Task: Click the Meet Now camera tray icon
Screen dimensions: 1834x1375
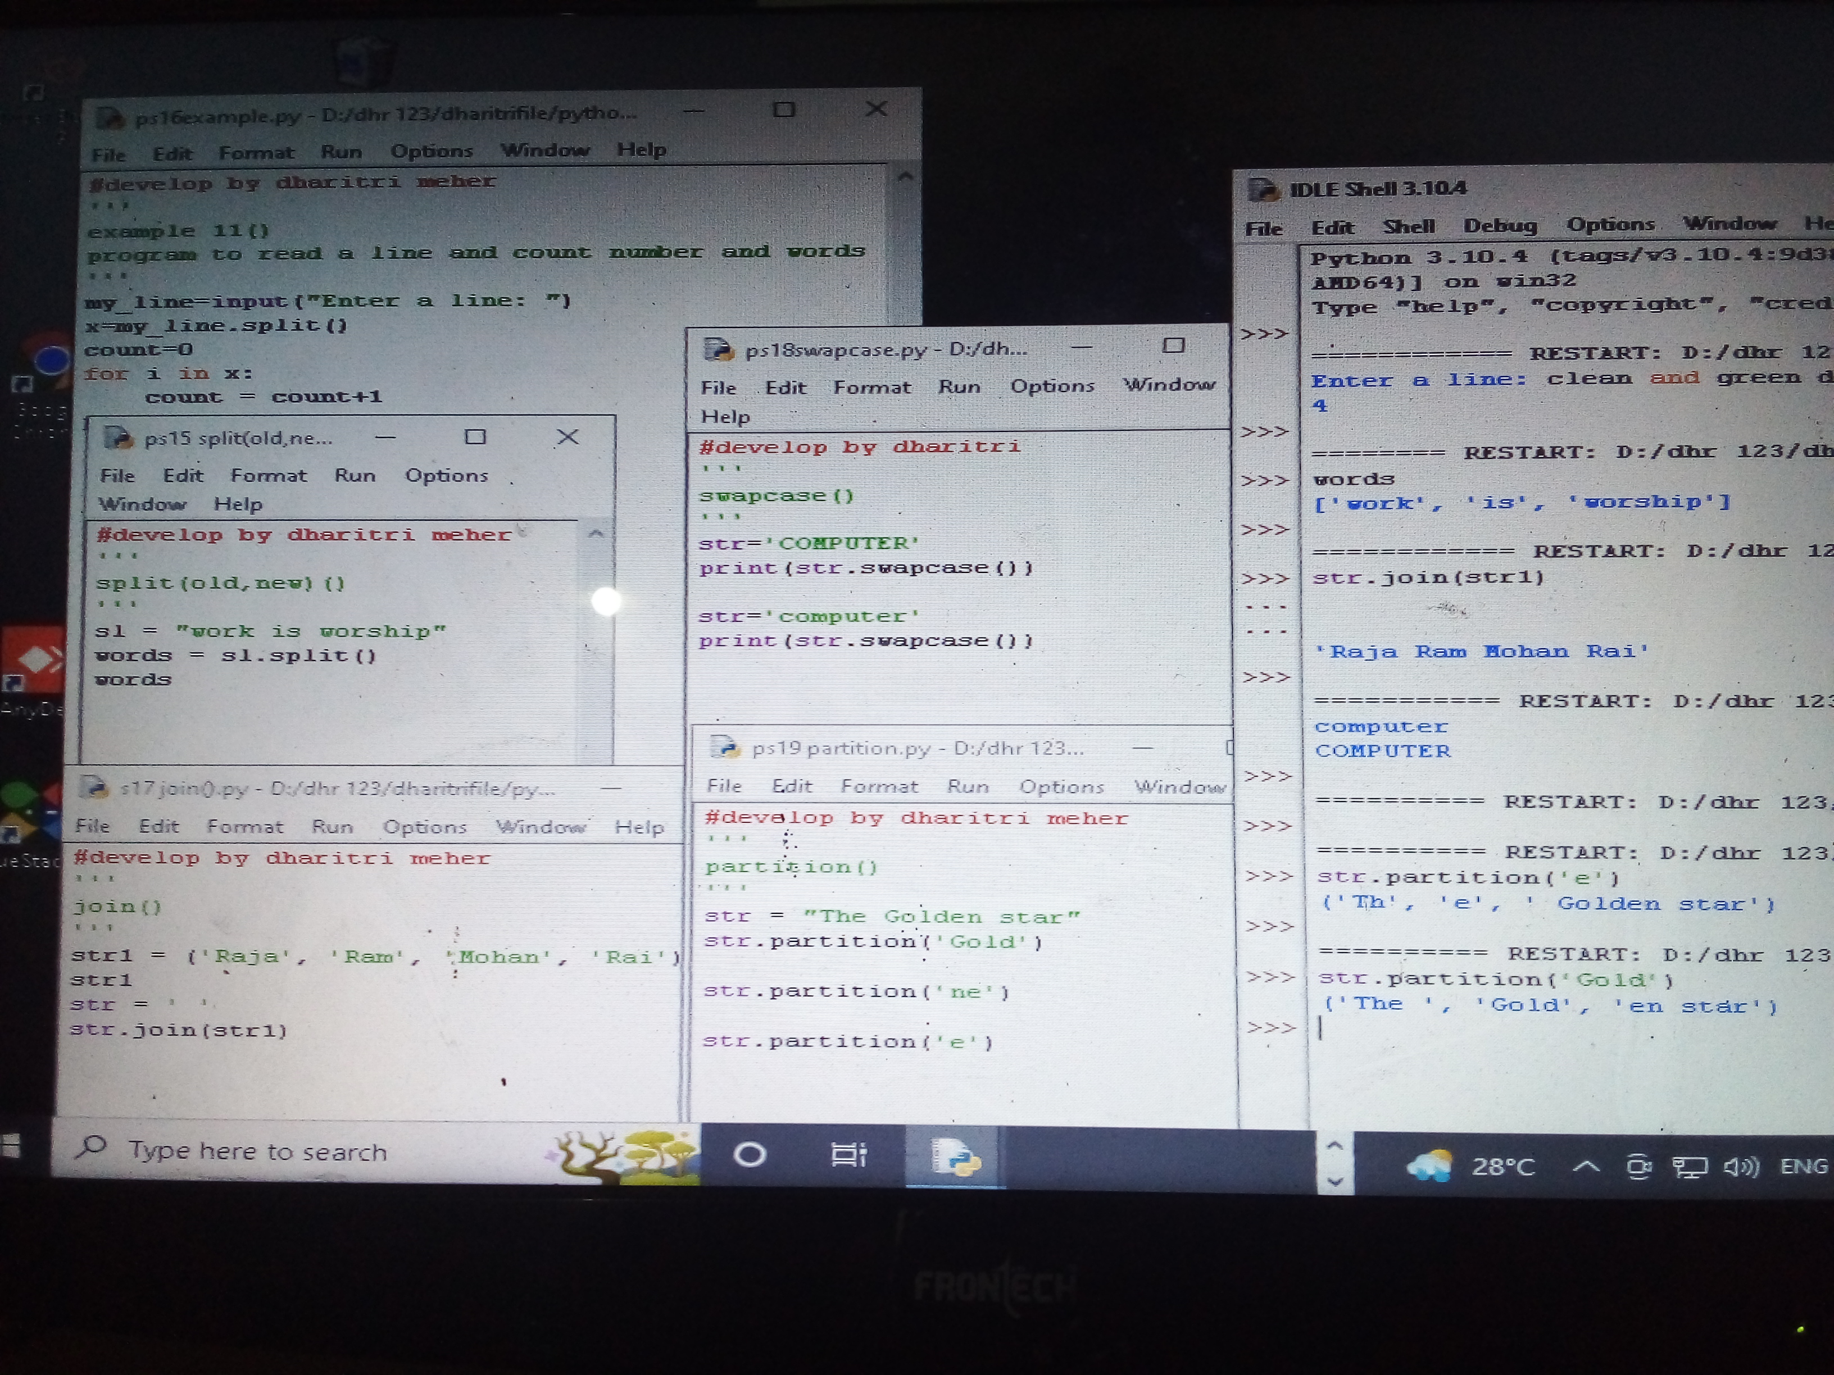Action: [1638, 1167]
